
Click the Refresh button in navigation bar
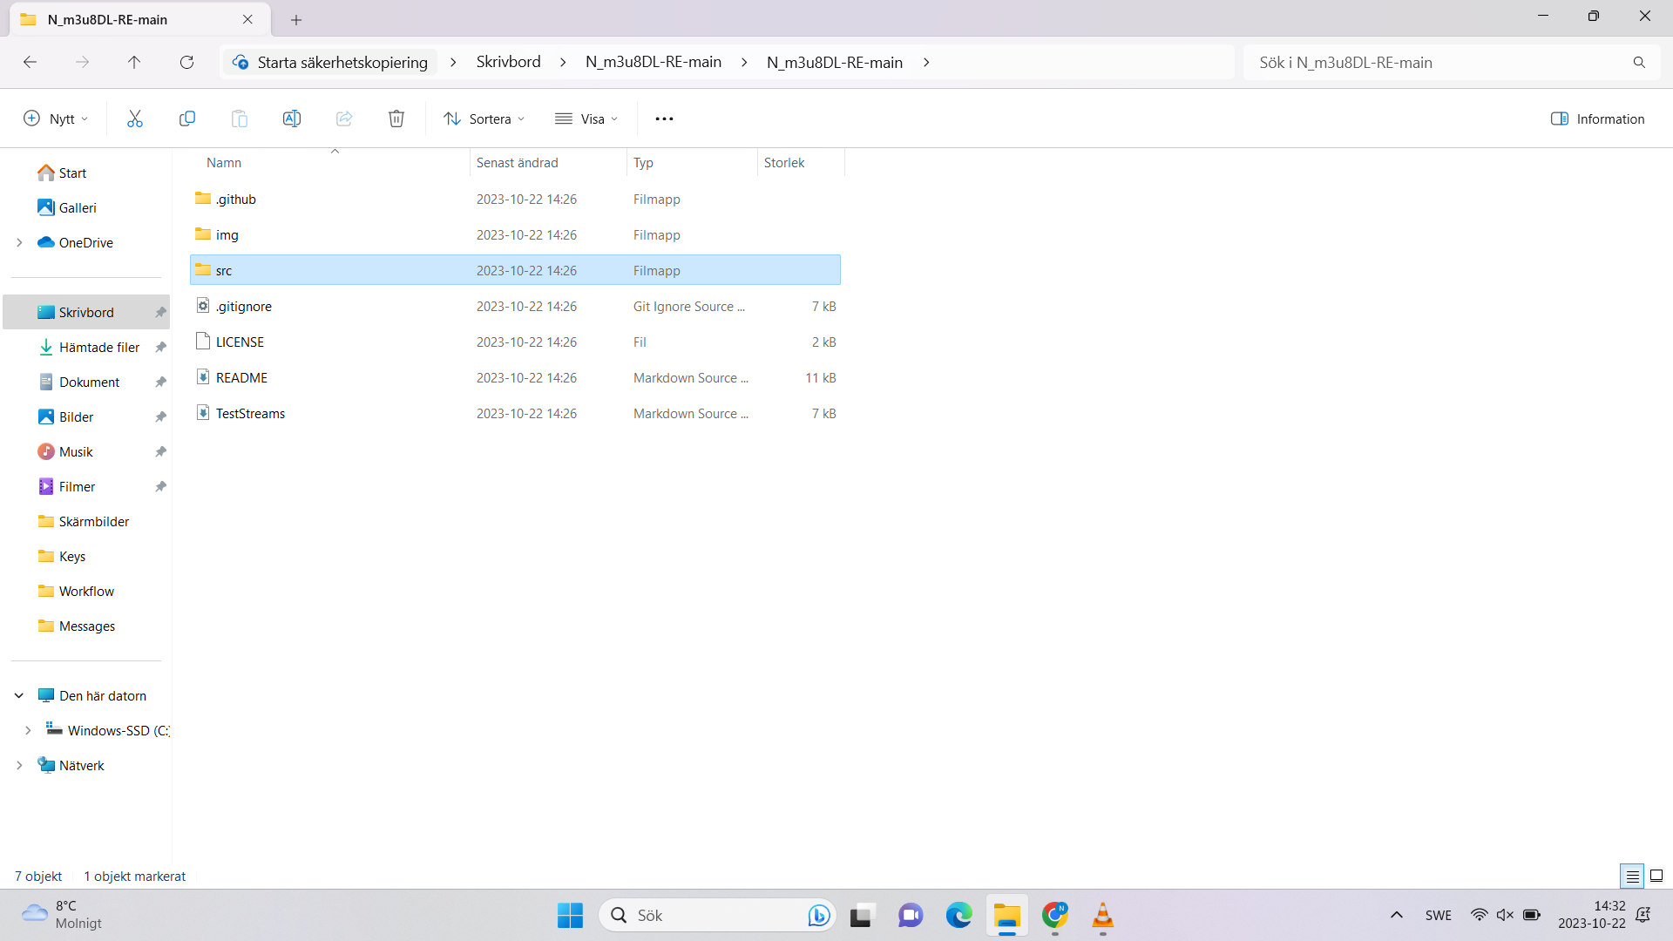186,62
